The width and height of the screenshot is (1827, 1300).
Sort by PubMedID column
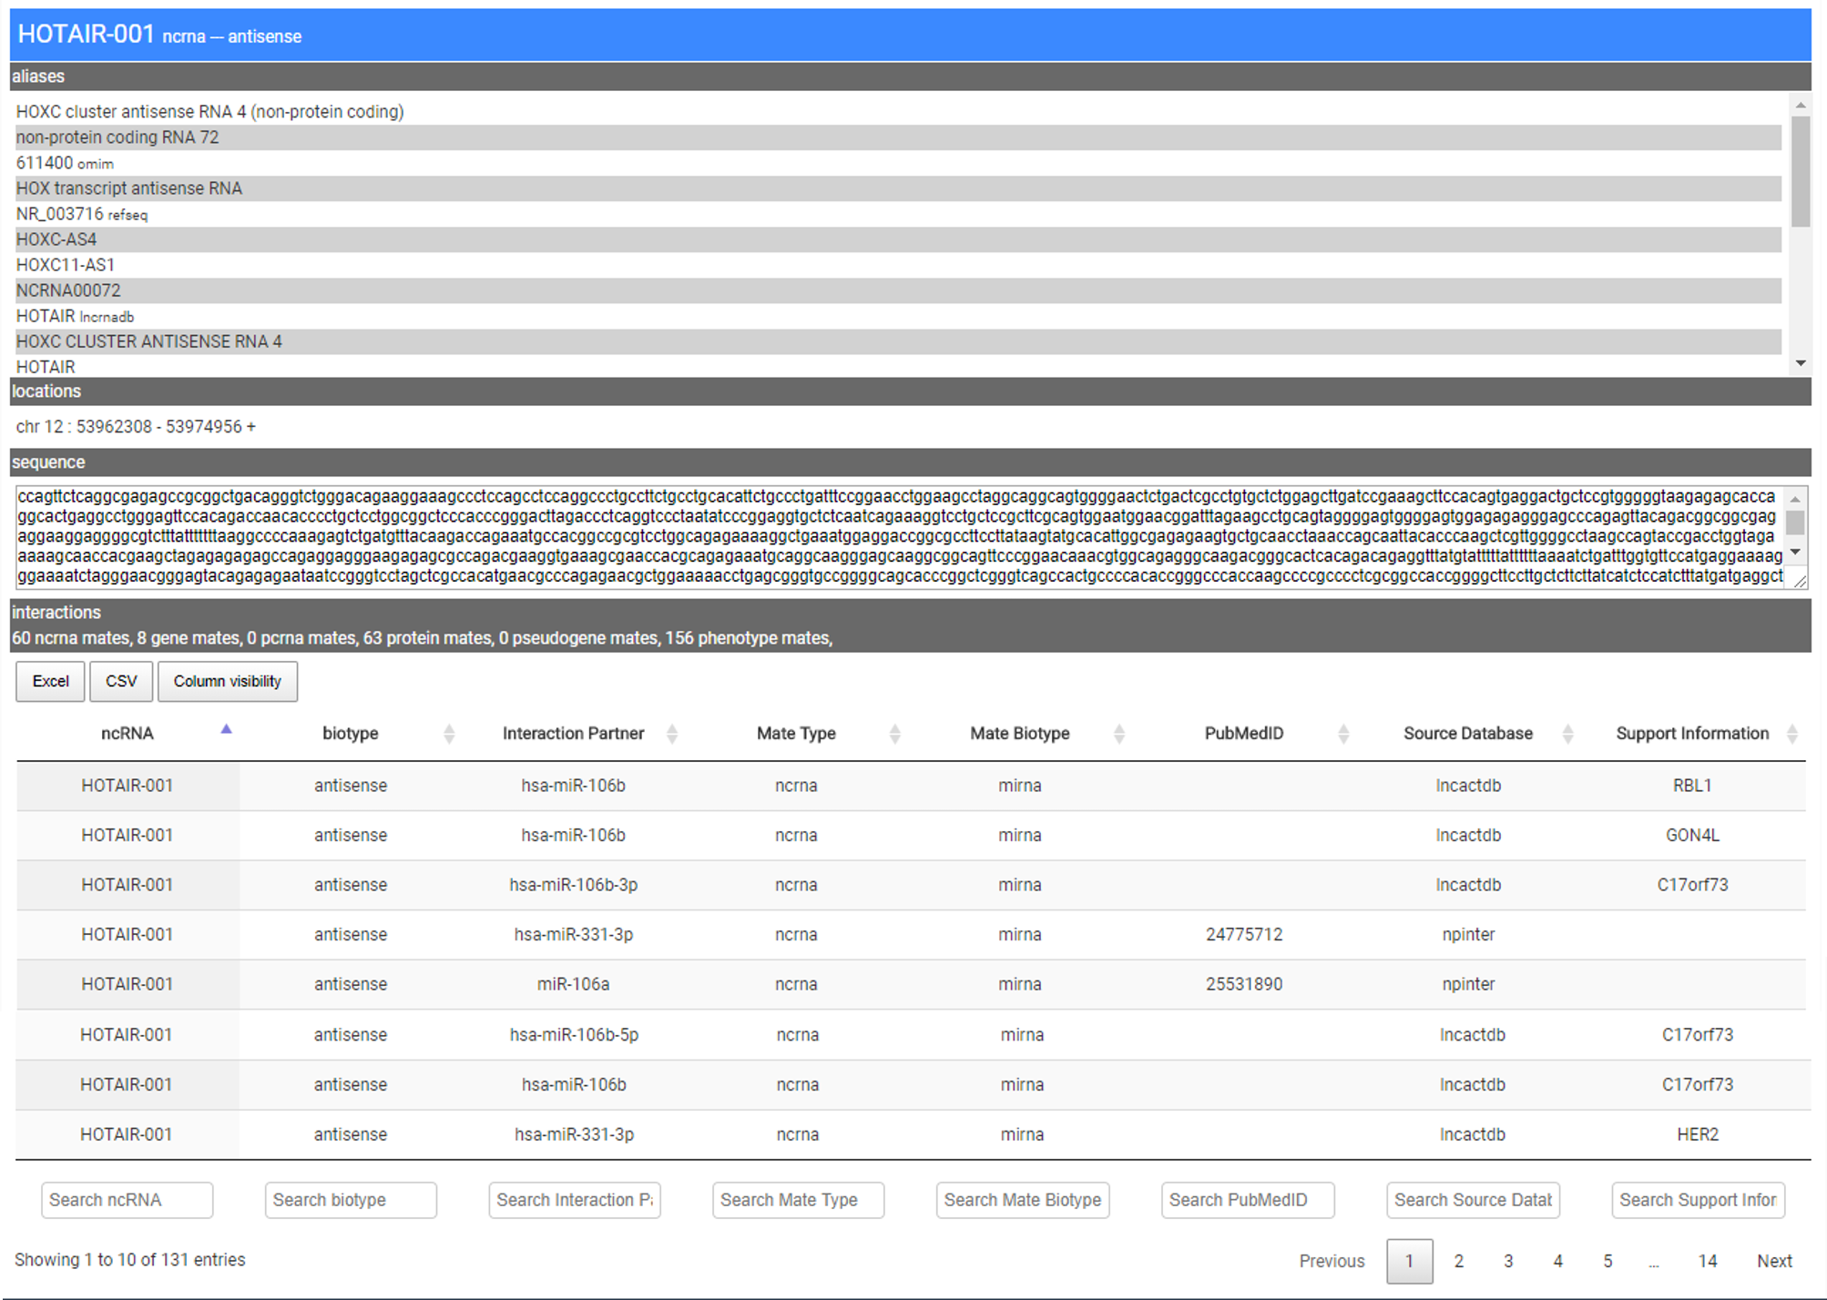pyautogui.click(x=1343, y=734)
